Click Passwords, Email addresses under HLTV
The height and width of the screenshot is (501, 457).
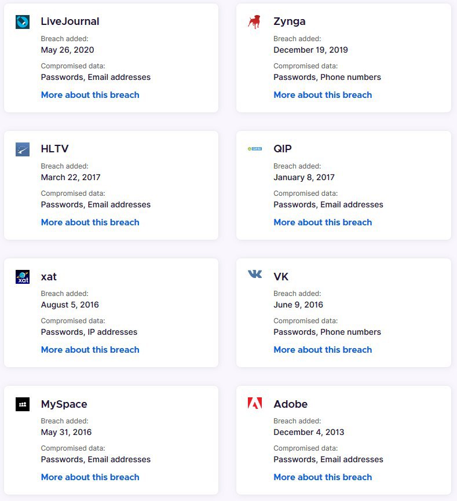pyautogui.click(x=96, y=204)
